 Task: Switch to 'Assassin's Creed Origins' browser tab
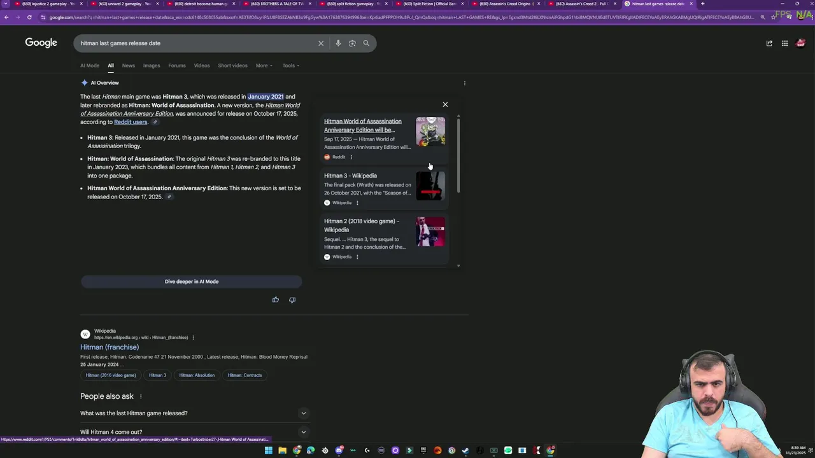click(x=506, y=4)
